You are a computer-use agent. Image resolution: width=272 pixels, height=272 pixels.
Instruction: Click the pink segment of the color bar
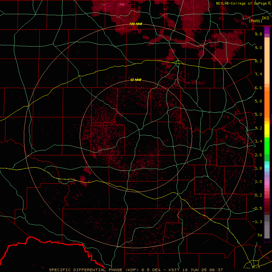(267, 183)
